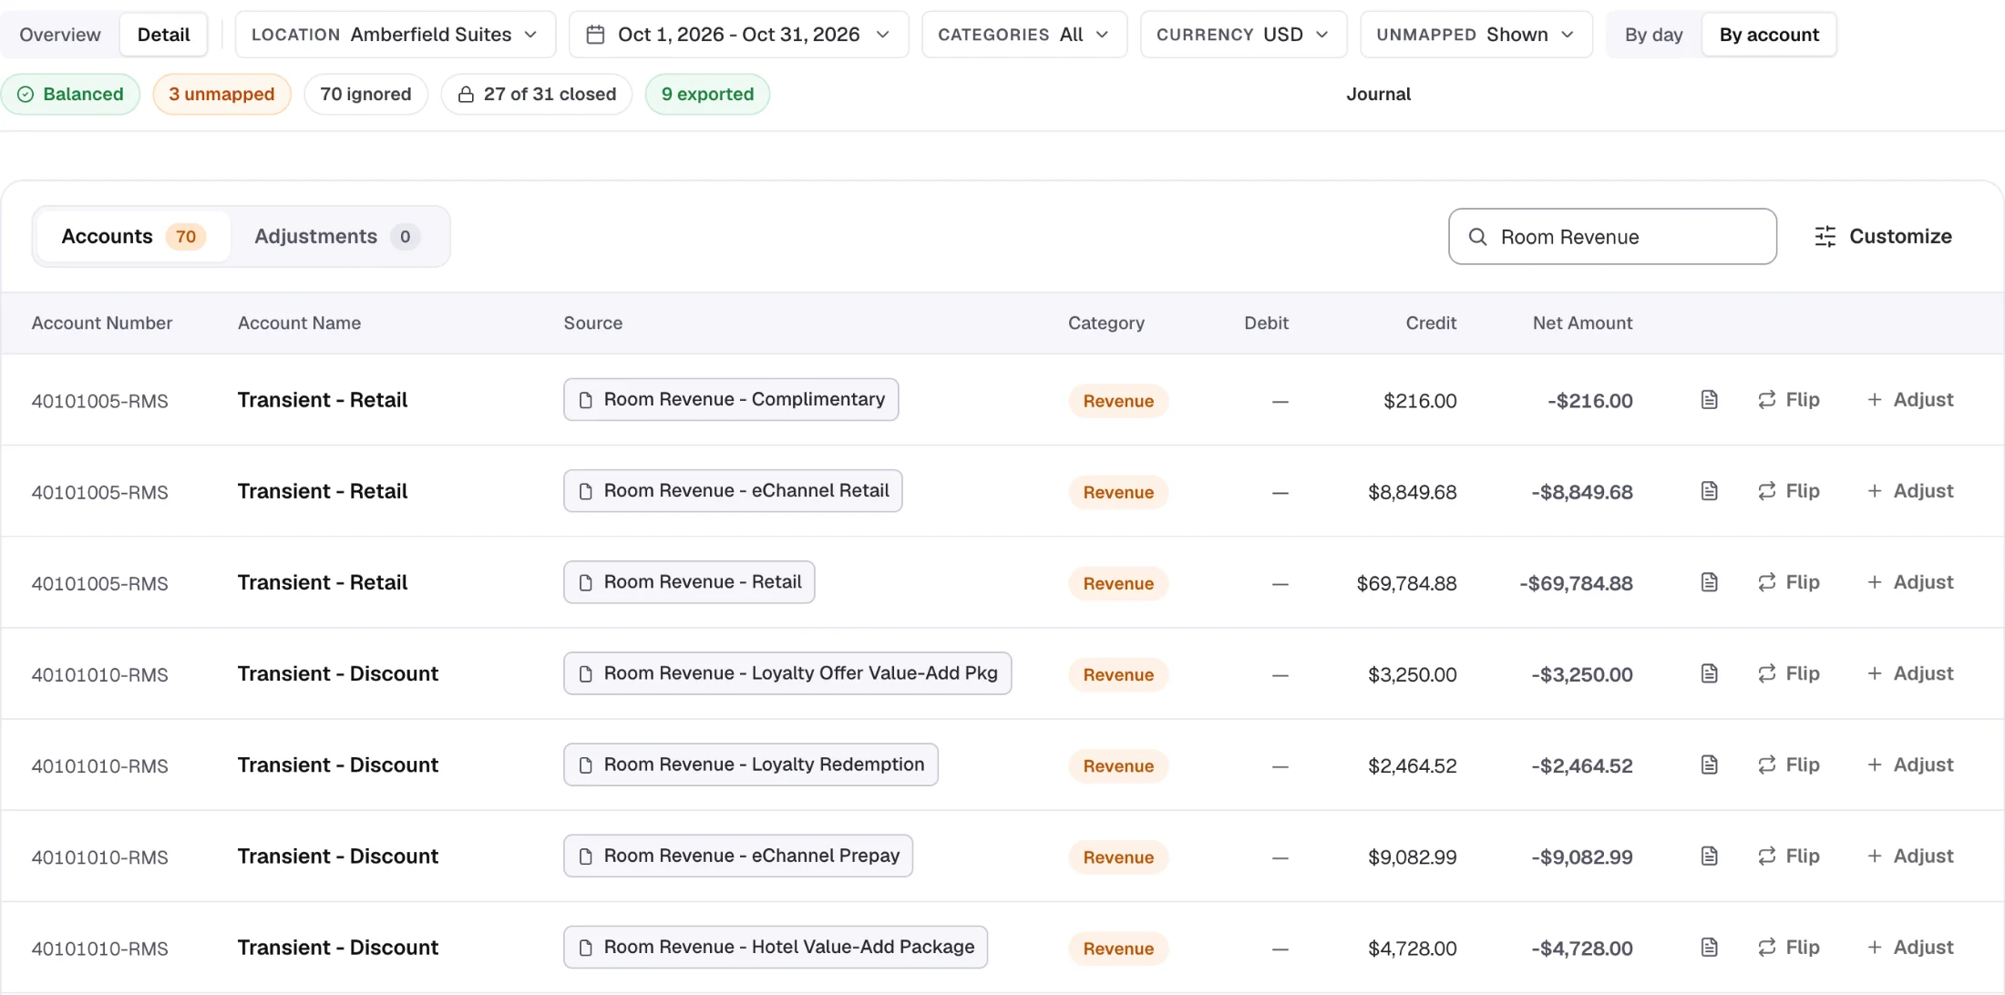Click the Customize sliders icon
The image size is (2005, 995).
1825,237
